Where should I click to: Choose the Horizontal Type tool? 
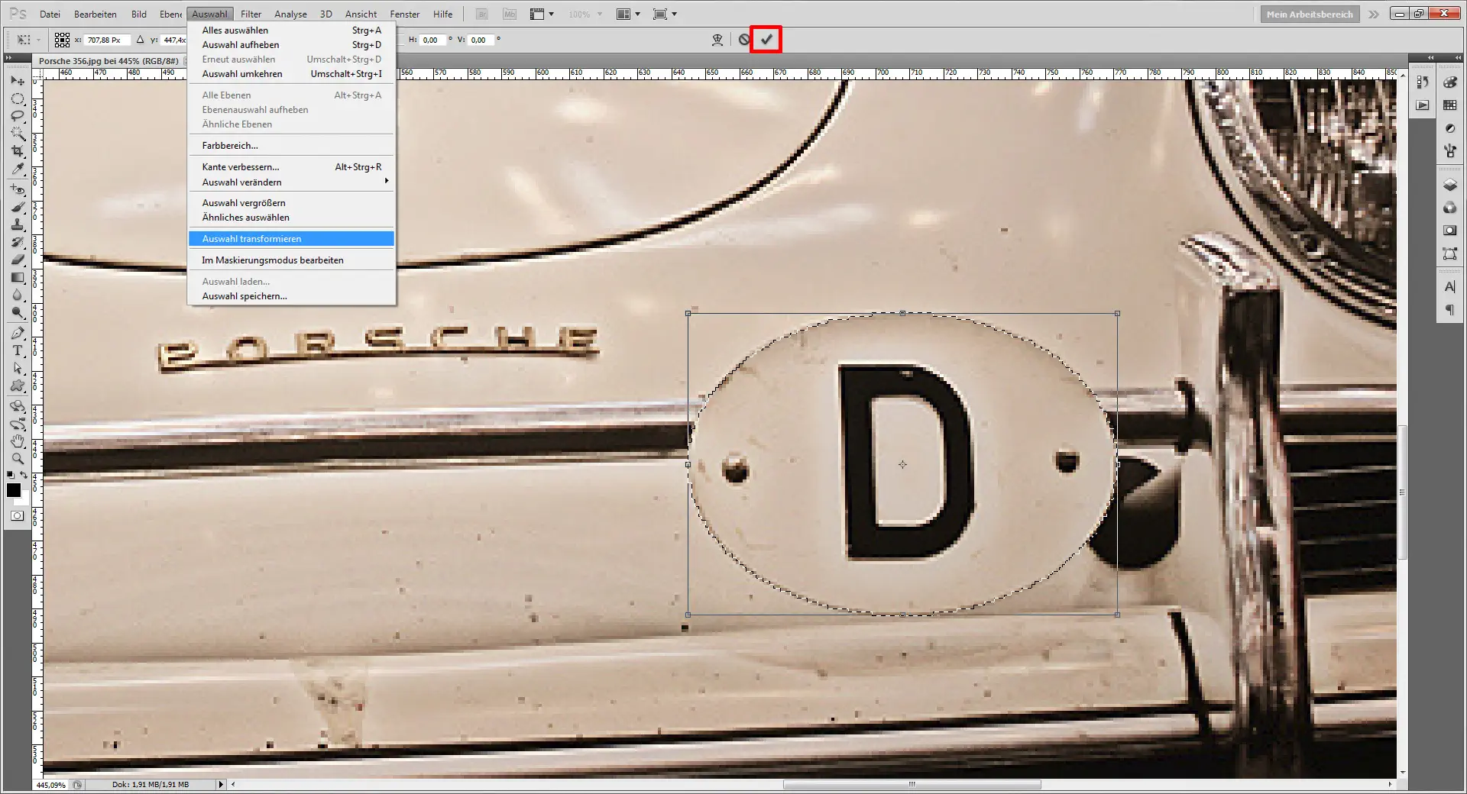[17, 351]
